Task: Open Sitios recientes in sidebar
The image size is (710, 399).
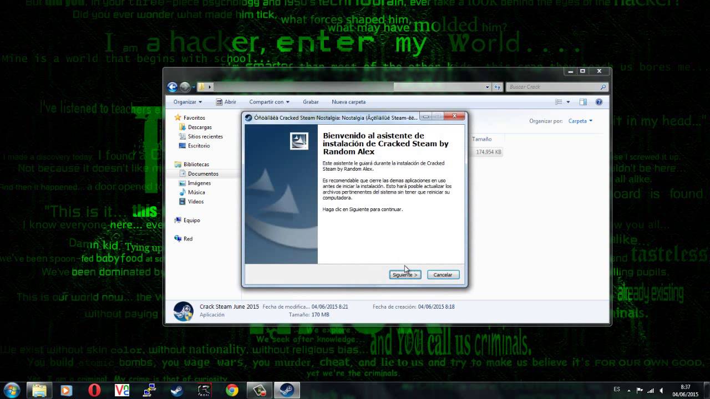Action: tap(205, 136)
